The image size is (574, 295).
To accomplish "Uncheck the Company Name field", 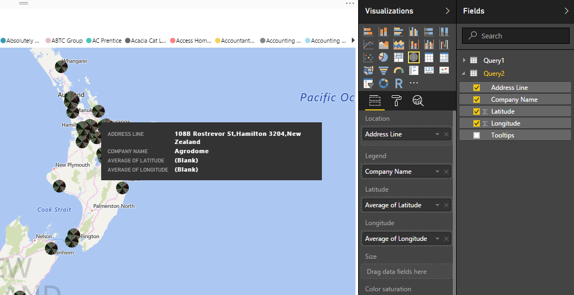I will [x=477, y=99].
